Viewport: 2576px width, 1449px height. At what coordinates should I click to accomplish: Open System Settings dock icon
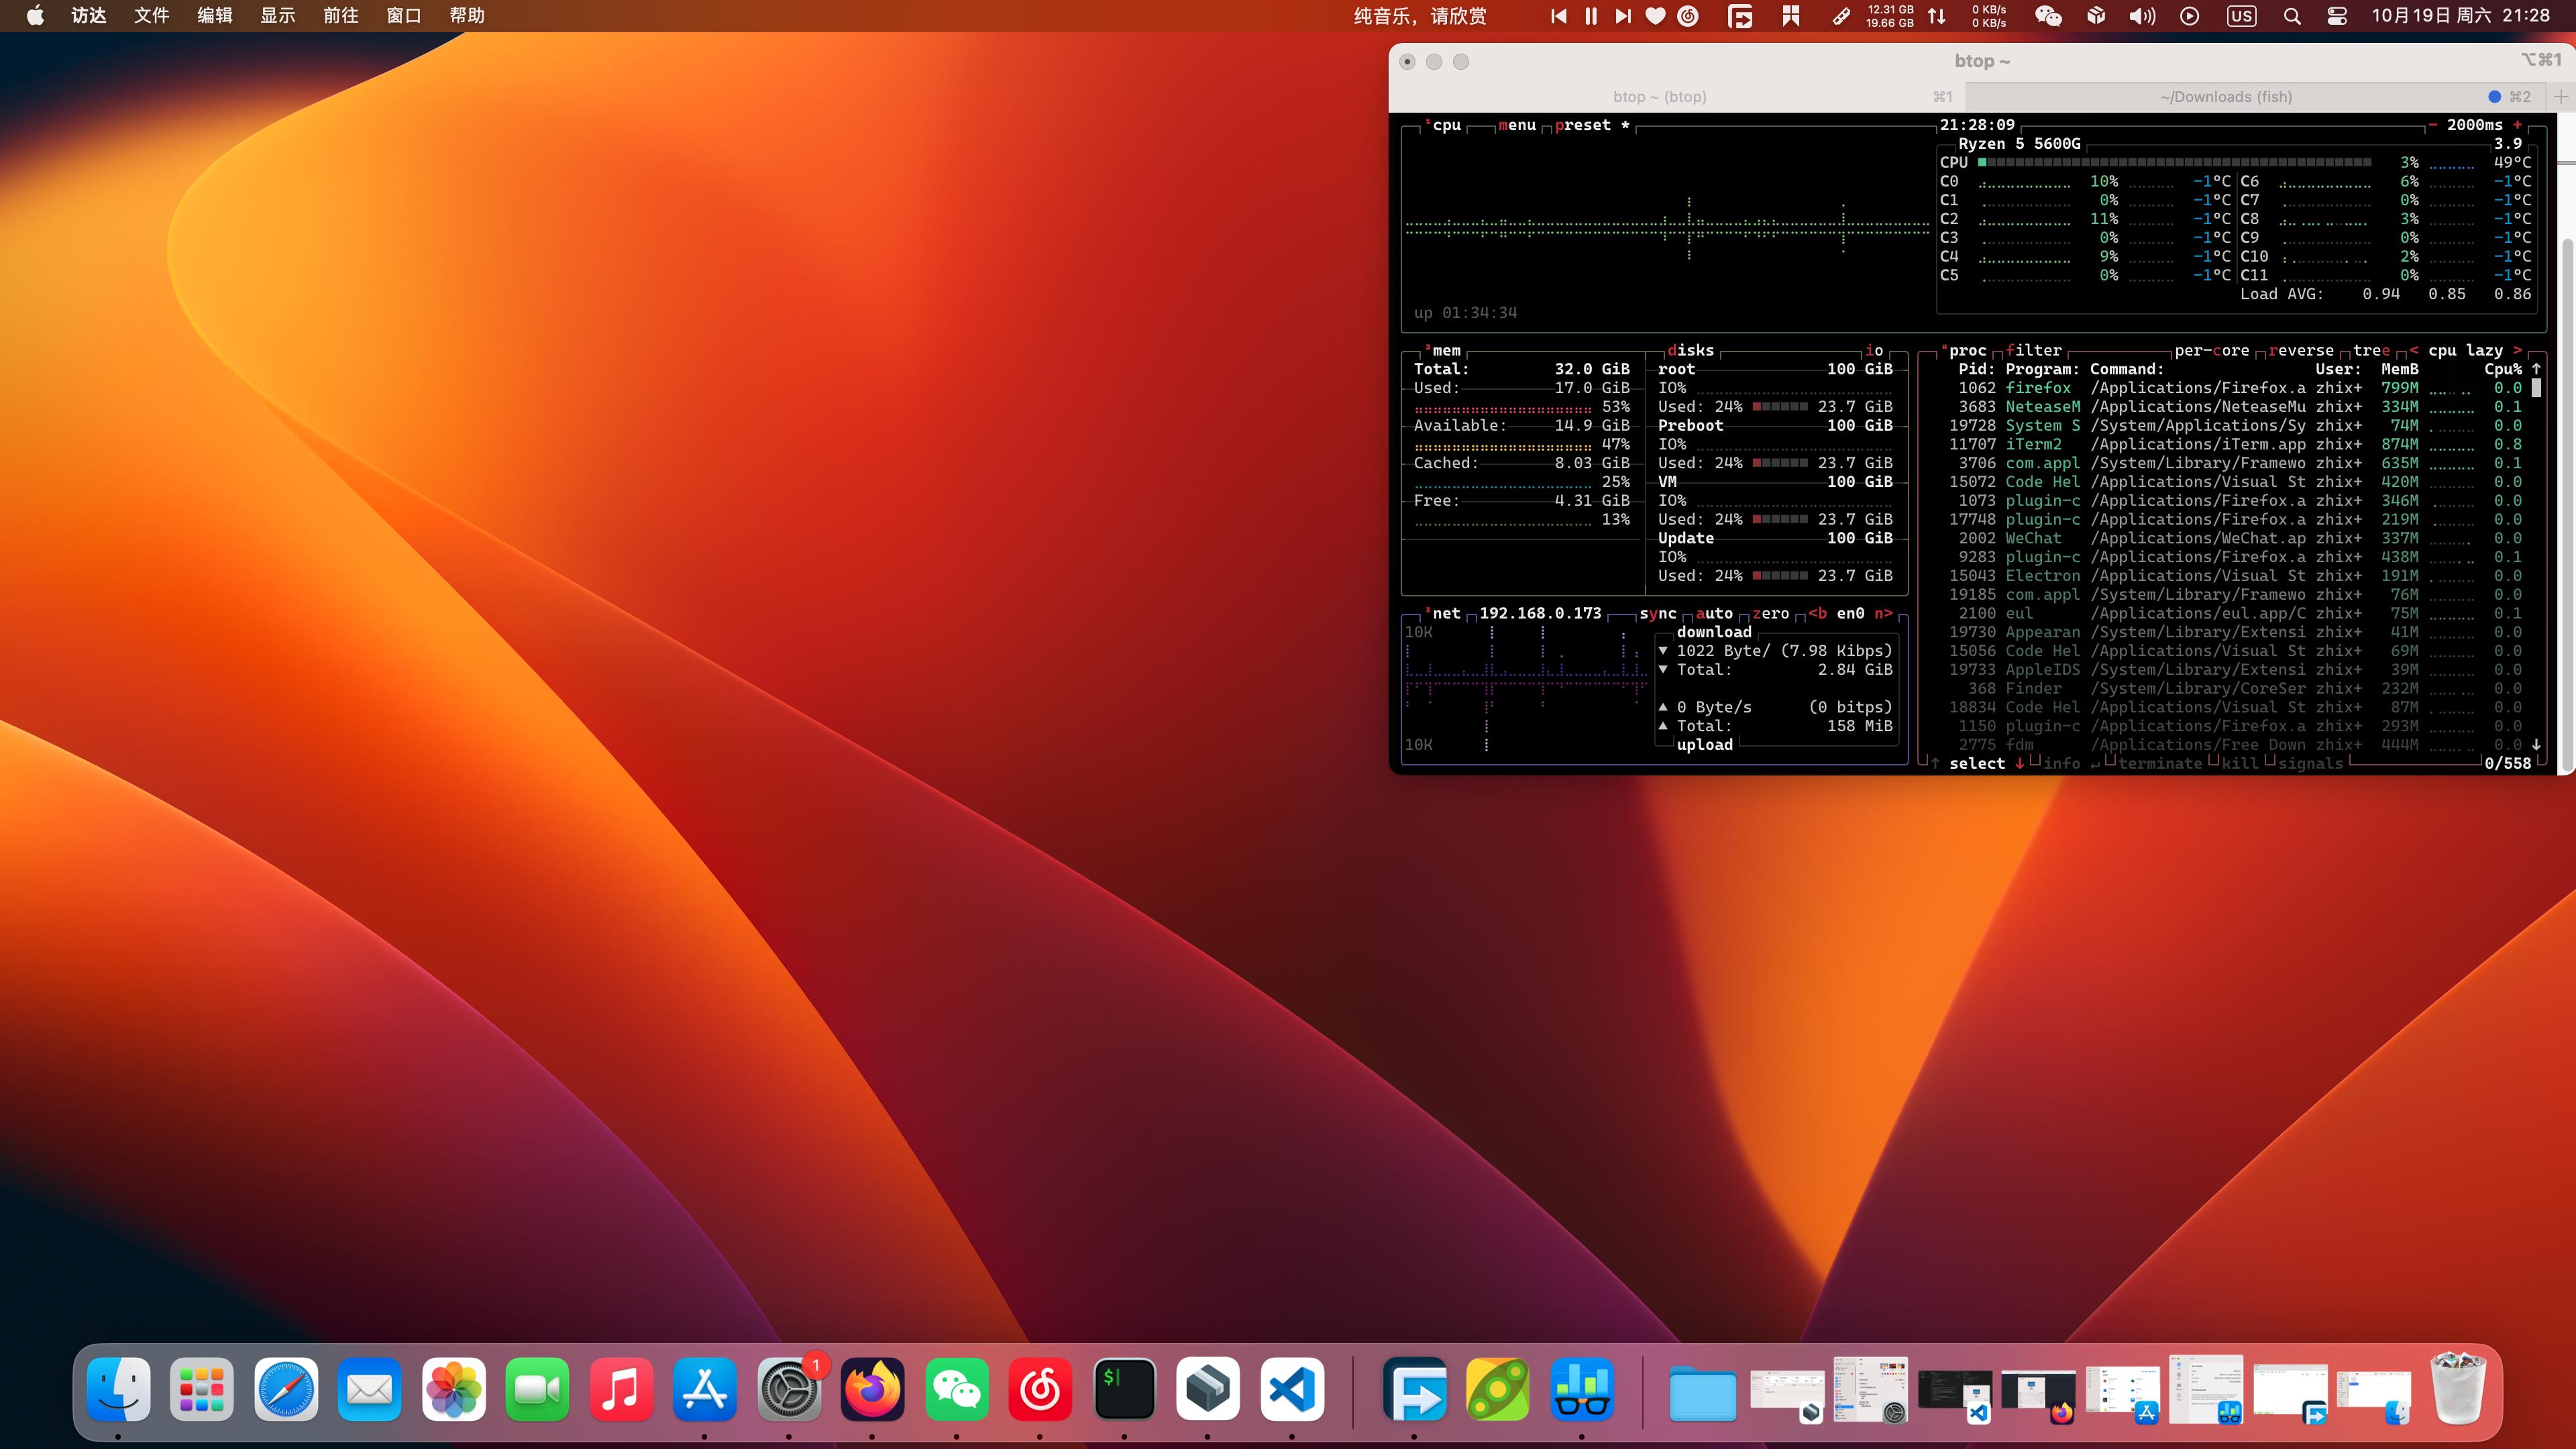click(x=789, y=1389)
